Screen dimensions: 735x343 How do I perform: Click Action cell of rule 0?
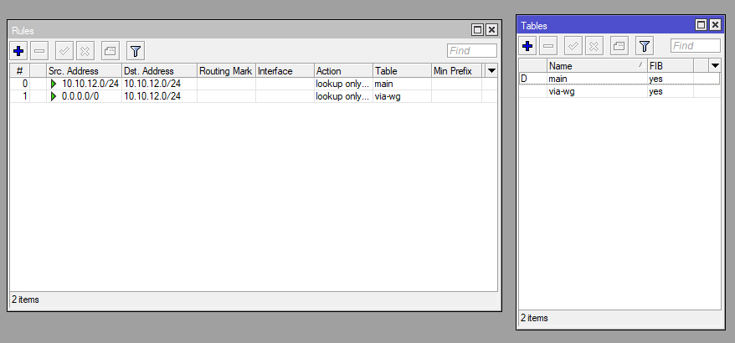[342, 84]
